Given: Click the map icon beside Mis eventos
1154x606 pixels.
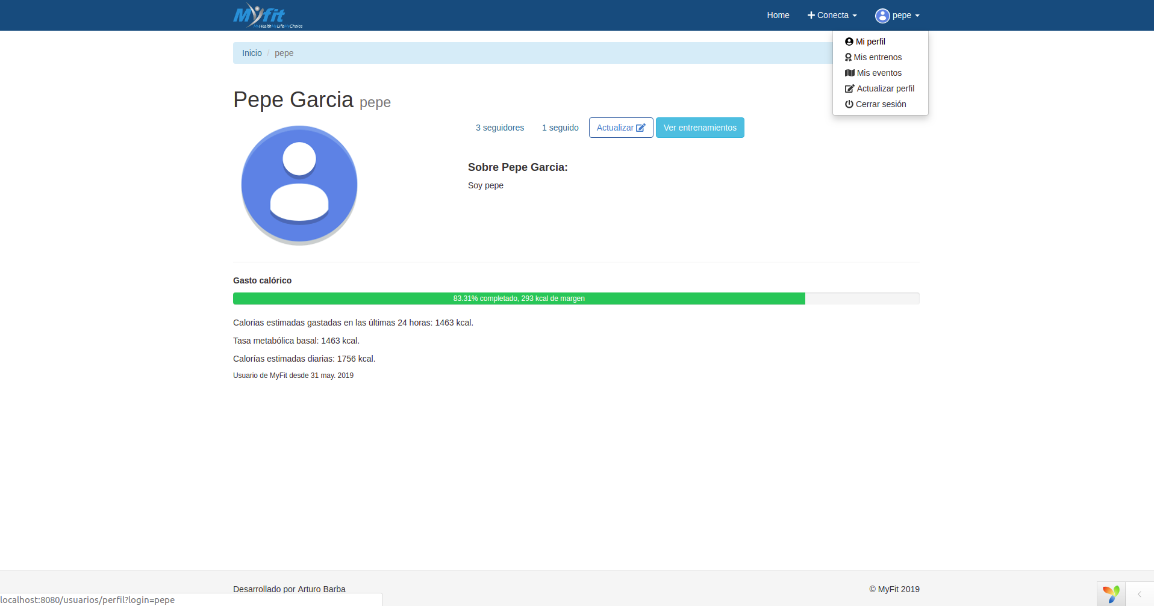Looking at the screenshot, I should [x=850, y=73].
